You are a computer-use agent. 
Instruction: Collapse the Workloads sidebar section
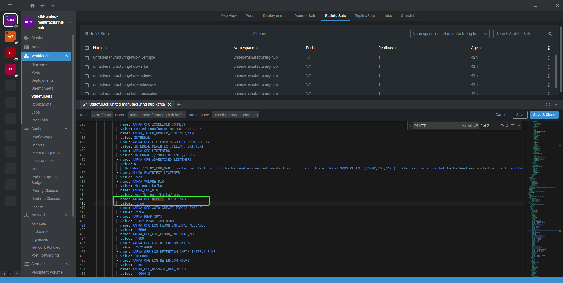[66, 56]
